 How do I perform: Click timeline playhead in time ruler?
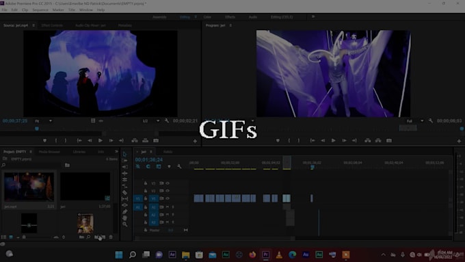tap(313, 168)
